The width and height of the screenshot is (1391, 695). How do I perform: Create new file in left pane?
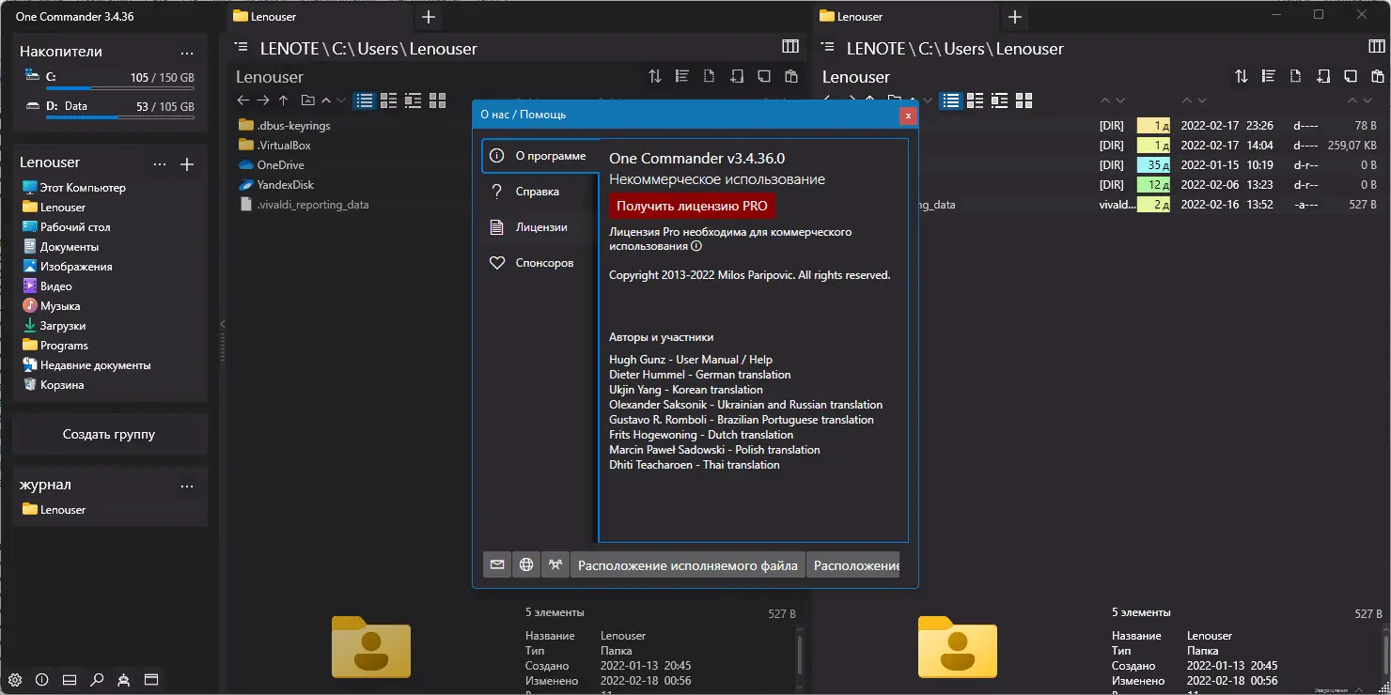[x=710, y=76]
